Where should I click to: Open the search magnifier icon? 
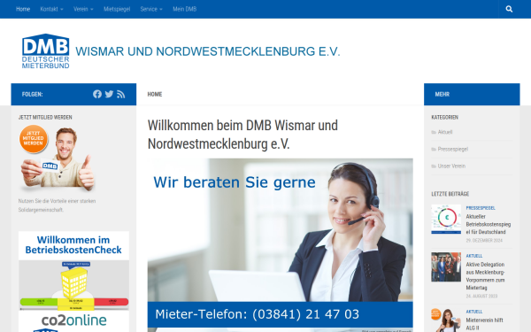click(509, 9)
